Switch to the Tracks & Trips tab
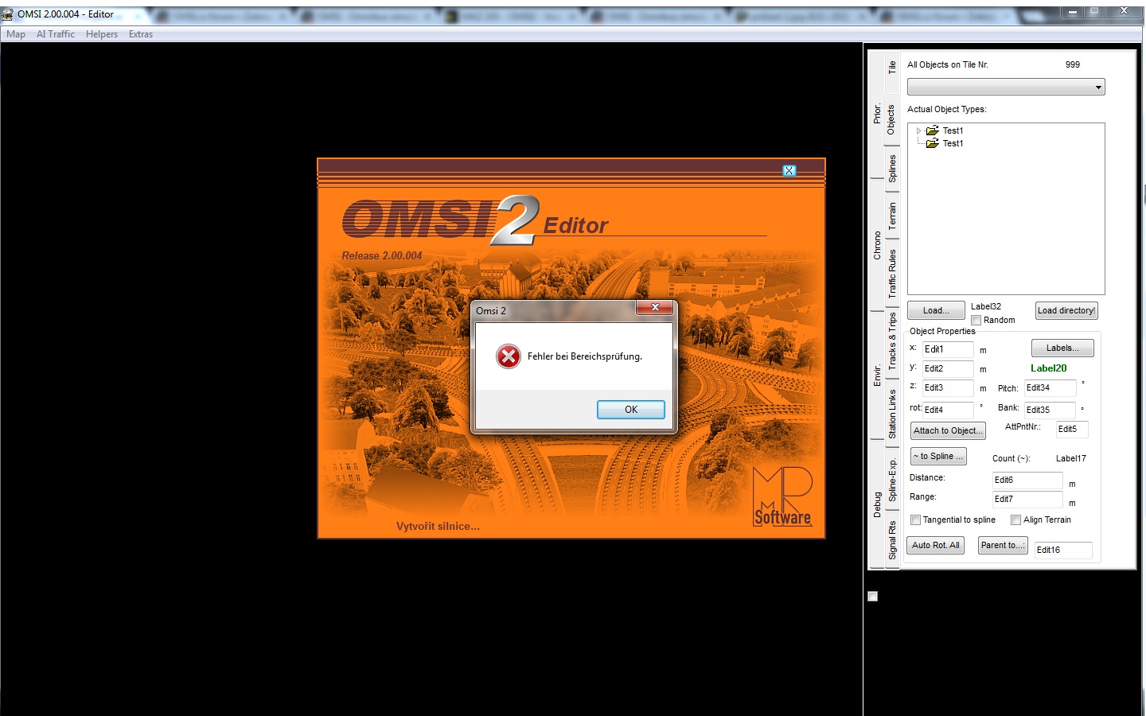 pos(892,340)
